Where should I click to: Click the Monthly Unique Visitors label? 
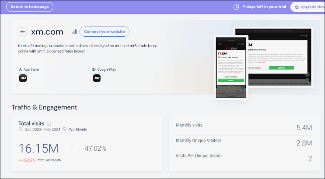point(199,140)
